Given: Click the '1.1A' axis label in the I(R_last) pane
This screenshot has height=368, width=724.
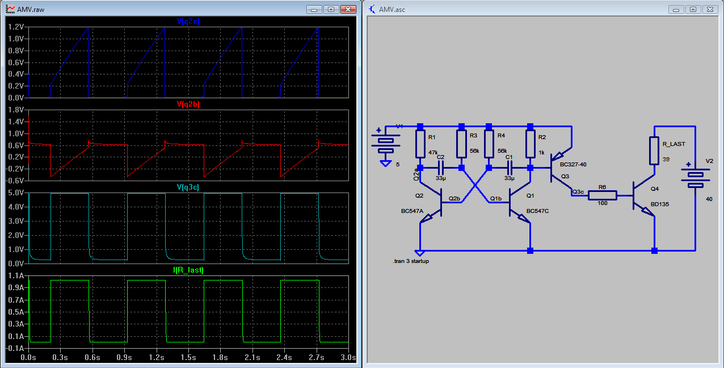Looking at the screenshot, I should point(16,275).
